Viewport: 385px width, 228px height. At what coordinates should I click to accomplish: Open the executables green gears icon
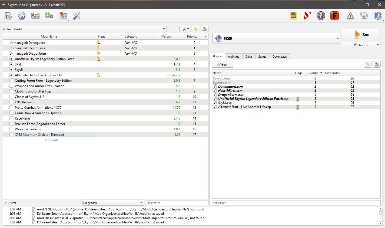49,16
